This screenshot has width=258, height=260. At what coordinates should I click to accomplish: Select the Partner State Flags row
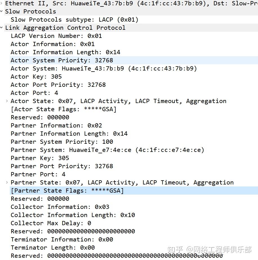[x=134, y=191]
